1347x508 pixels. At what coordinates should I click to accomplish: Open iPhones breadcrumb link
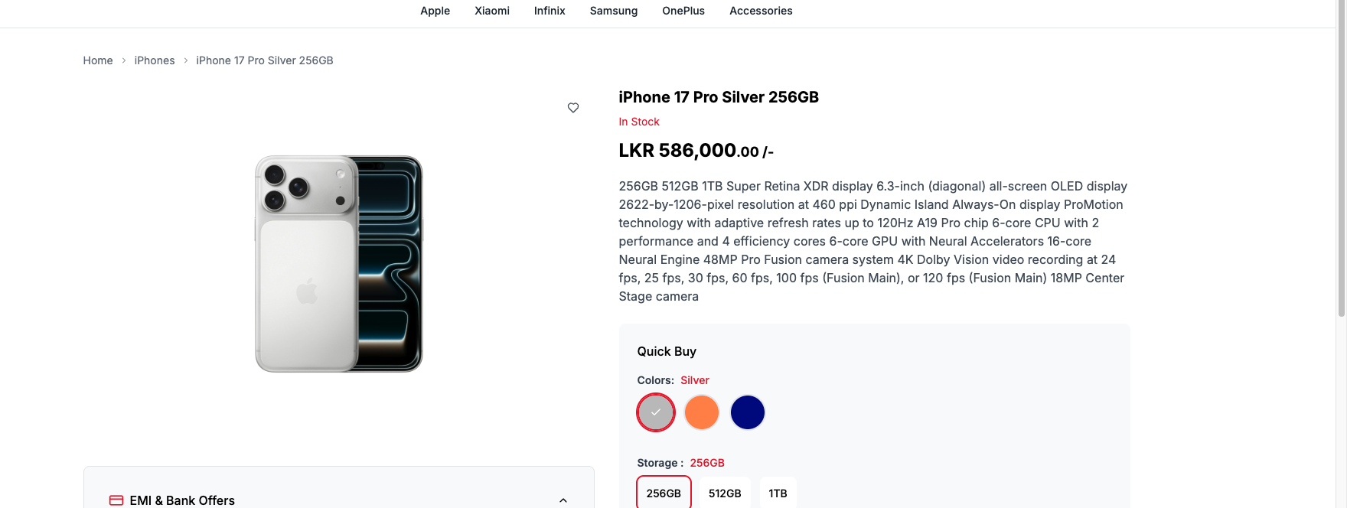(x=155, y=60)
